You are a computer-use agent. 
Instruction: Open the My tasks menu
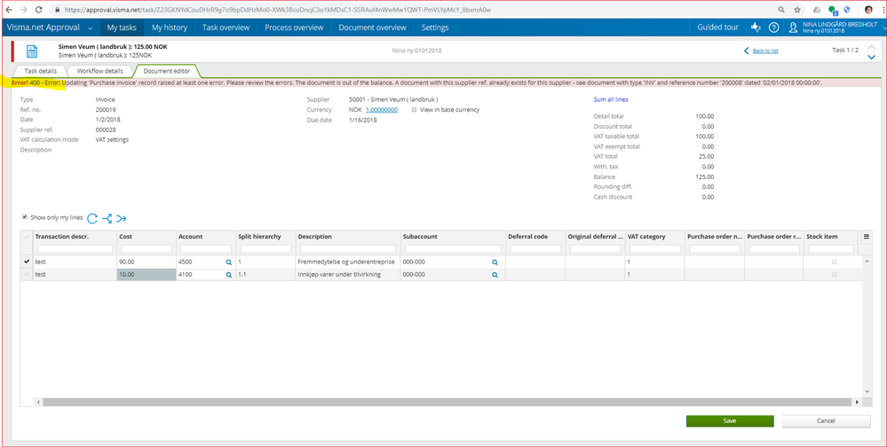point(122,27)
